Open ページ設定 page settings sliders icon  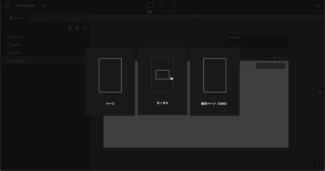tap(318, 6)
